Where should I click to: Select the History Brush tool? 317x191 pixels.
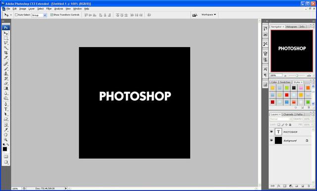[6, 78]
